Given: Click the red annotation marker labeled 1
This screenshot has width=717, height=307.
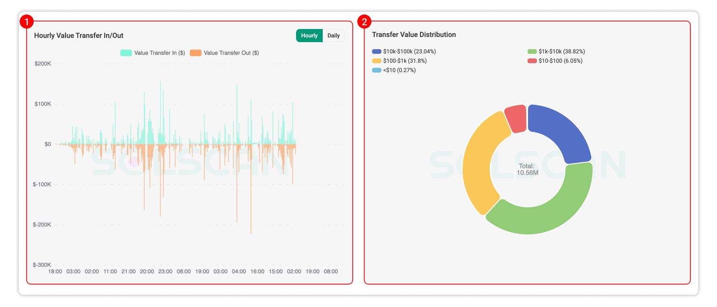Looking at the screenshot, I should (x=27, y=21).
